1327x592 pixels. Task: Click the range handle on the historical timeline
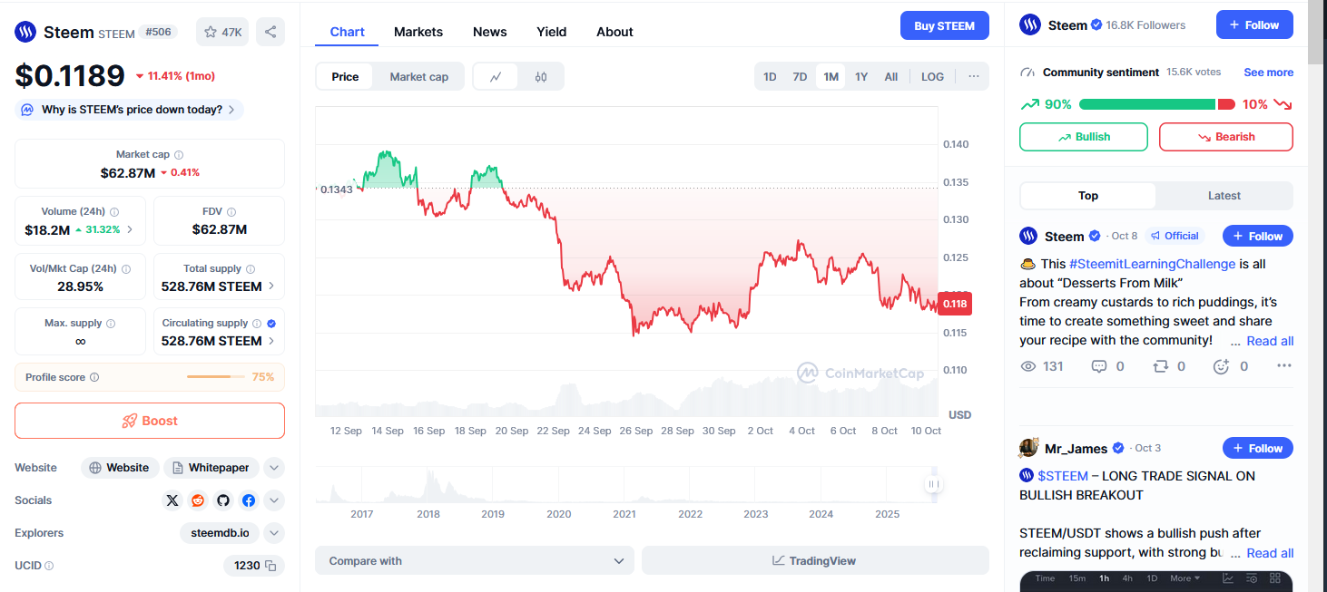coord(934,484)
